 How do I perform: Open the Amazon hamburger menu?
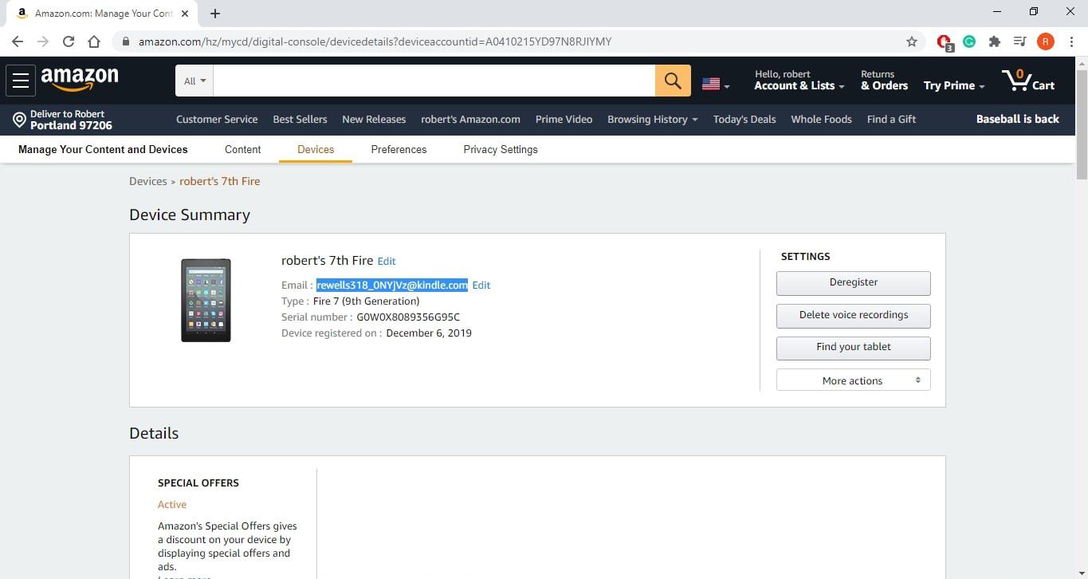pos(21,81)
